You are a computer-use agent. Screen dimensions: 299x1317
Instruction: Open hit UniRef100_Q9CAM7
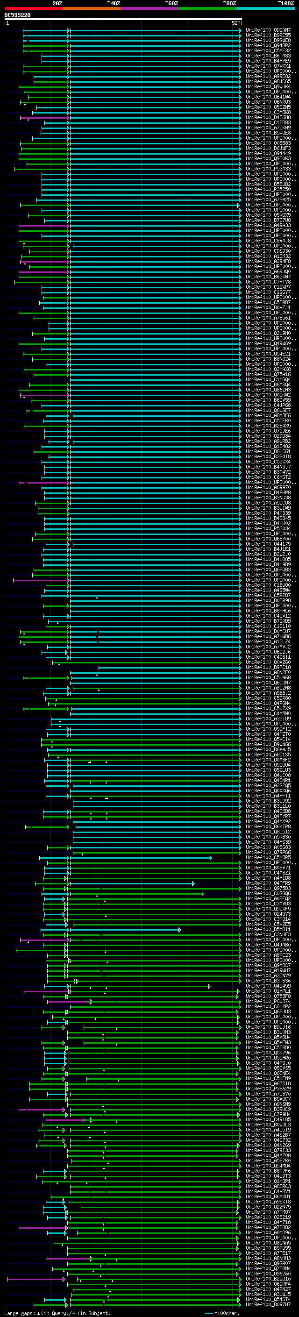pos(268,30)
